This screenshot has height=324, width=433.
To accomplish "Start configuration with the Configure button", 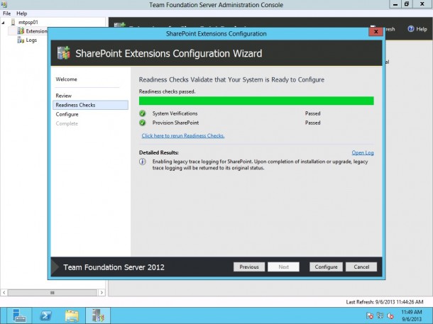I will [x=326, y=267].
